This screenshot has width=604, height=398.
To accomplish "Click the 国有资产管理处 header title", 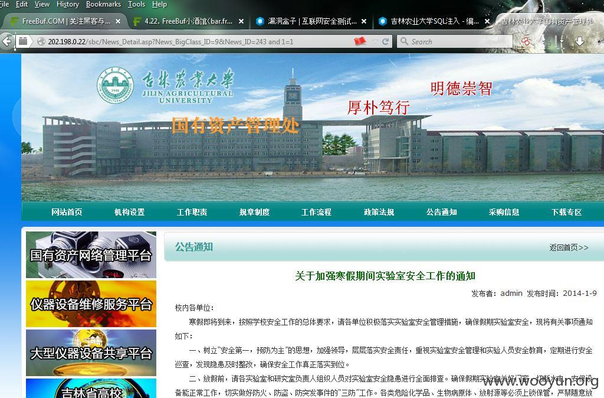I will pyautogui.click(x=235, y=125).
